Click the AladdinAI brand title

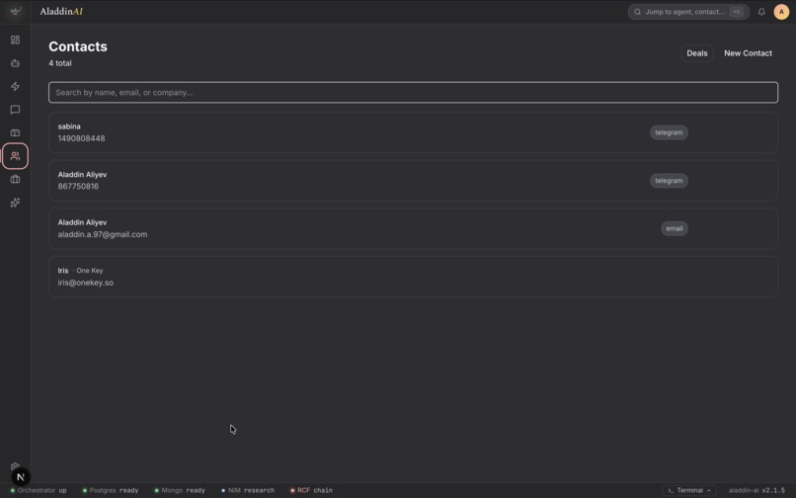point(61,11)
